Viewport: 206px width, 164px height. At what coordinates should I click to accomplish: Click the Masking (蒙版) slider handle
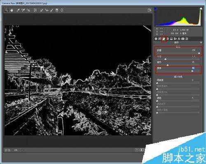[192, 71]
